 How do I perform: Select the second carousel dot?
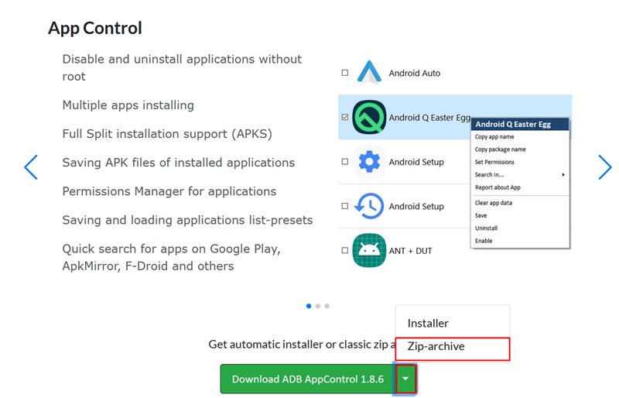tap(318, 306)
